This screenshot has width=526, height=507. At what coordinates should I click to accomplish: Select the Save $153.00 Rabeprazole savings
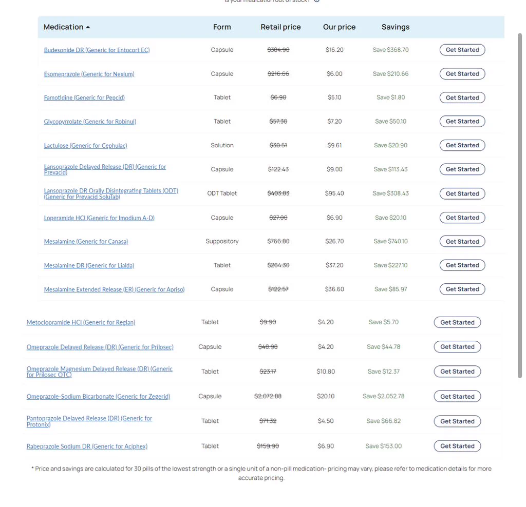pyautogui.click(x=383, y=446)
